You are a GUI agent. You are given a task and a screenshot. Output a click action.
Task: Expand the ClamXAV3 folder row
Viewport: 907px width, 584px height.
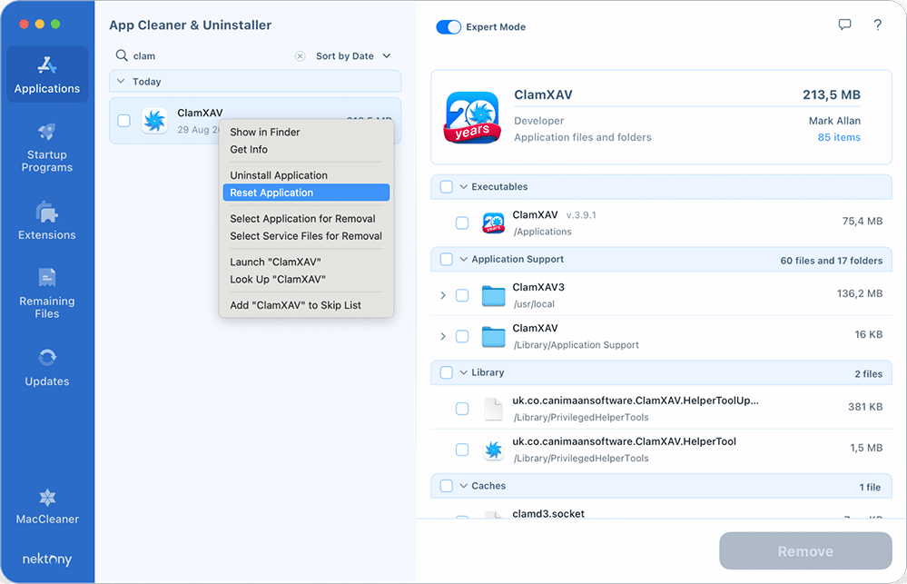pyautogui.click(x=443, y=295)
